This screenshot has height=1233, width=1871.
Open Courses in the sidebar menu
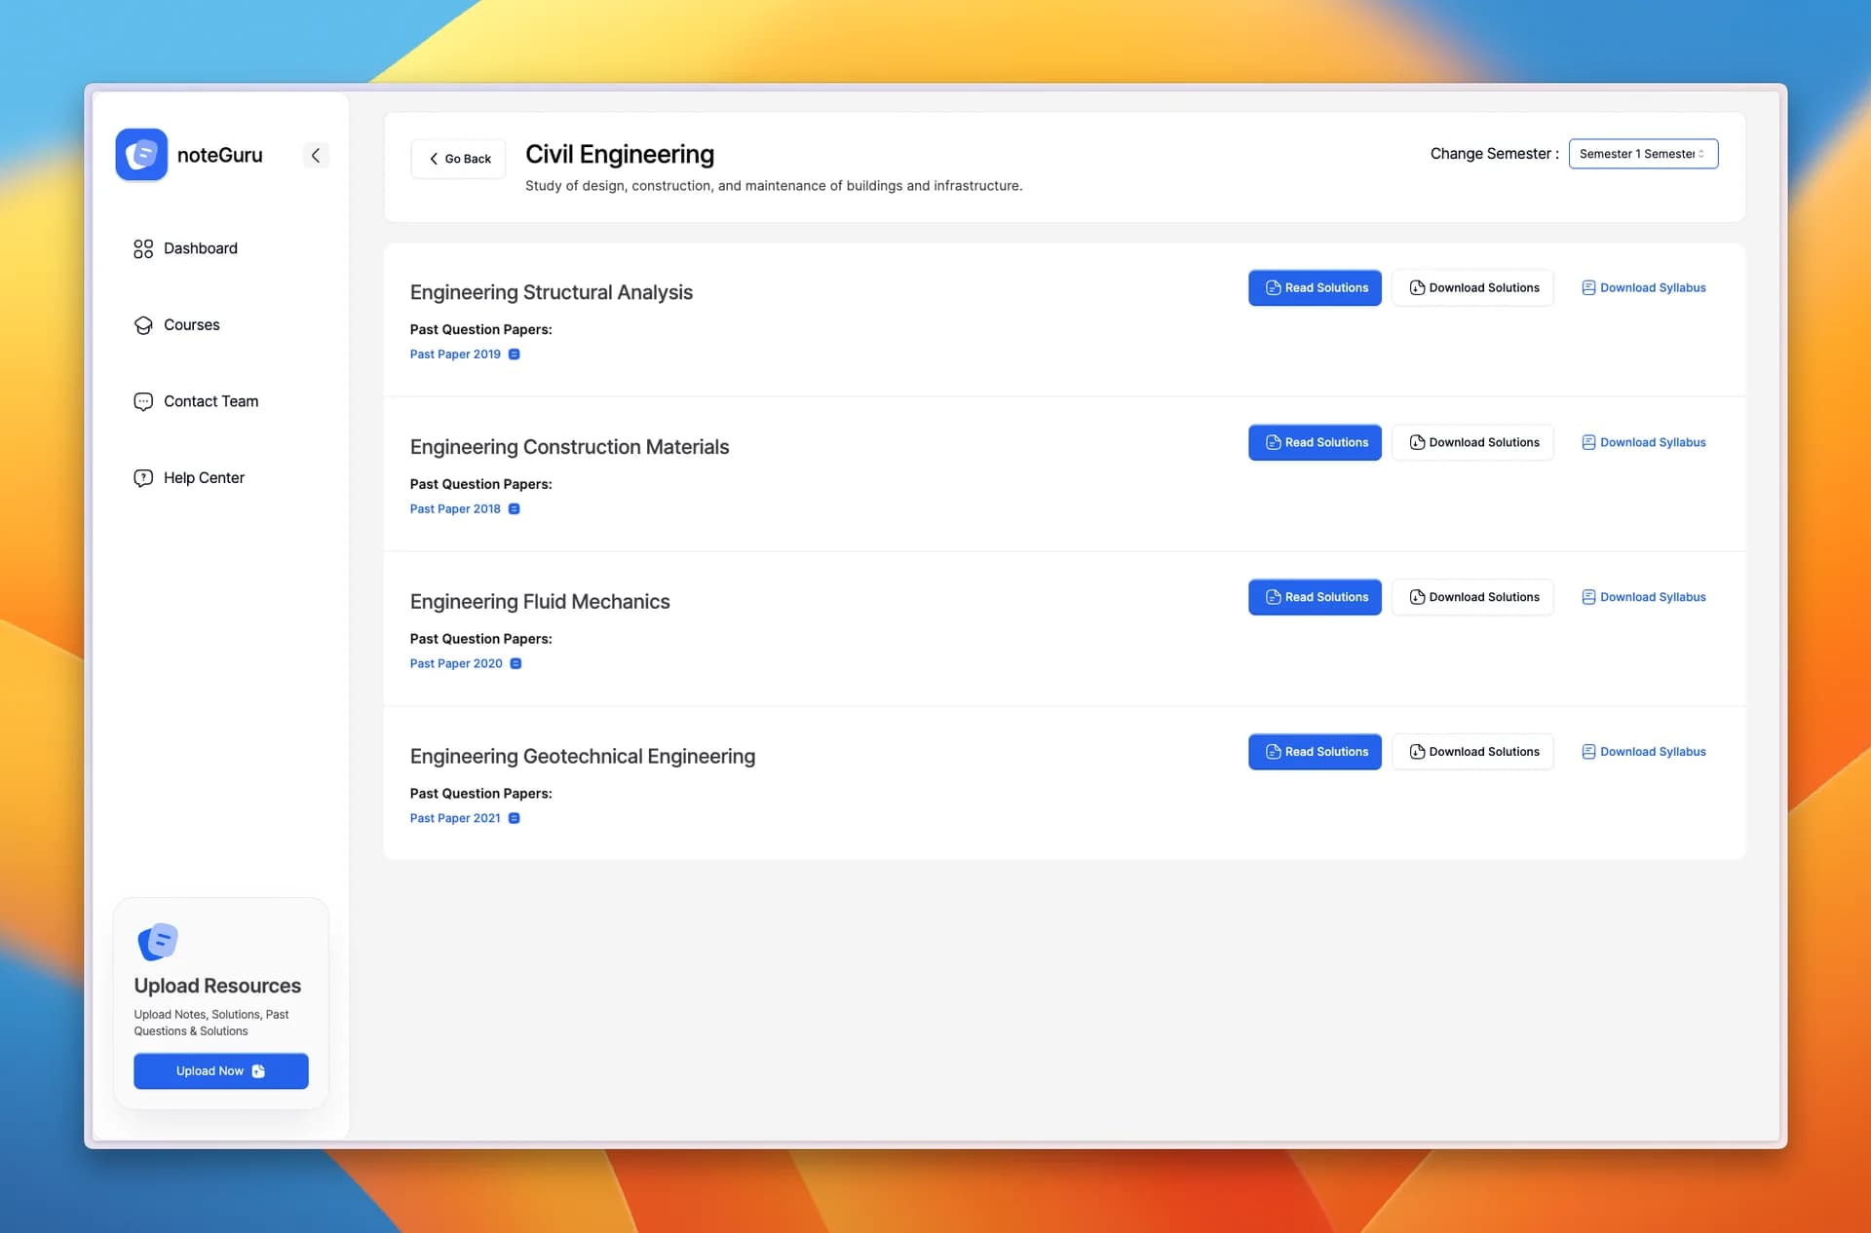coord(192,325)
